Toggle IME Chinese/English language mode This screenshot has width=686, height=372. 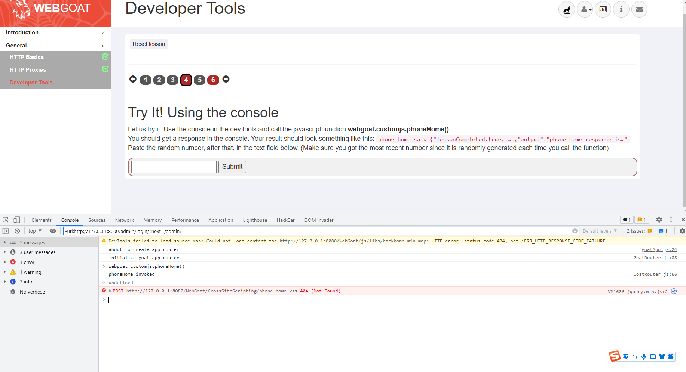(x=626, y=357)
